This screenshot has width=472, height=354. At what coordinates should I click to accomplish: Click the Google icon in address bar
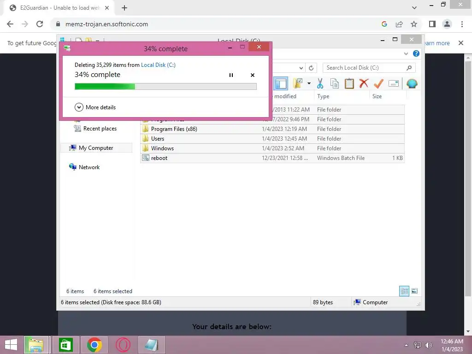384,24
